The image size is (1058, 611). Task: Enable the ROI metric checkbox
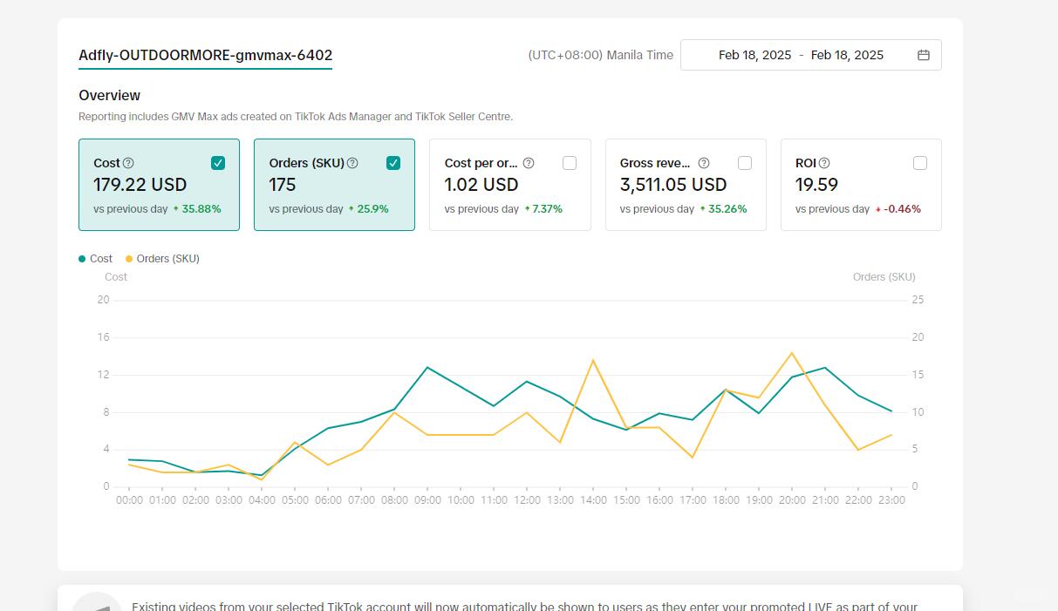click(920, 163)
